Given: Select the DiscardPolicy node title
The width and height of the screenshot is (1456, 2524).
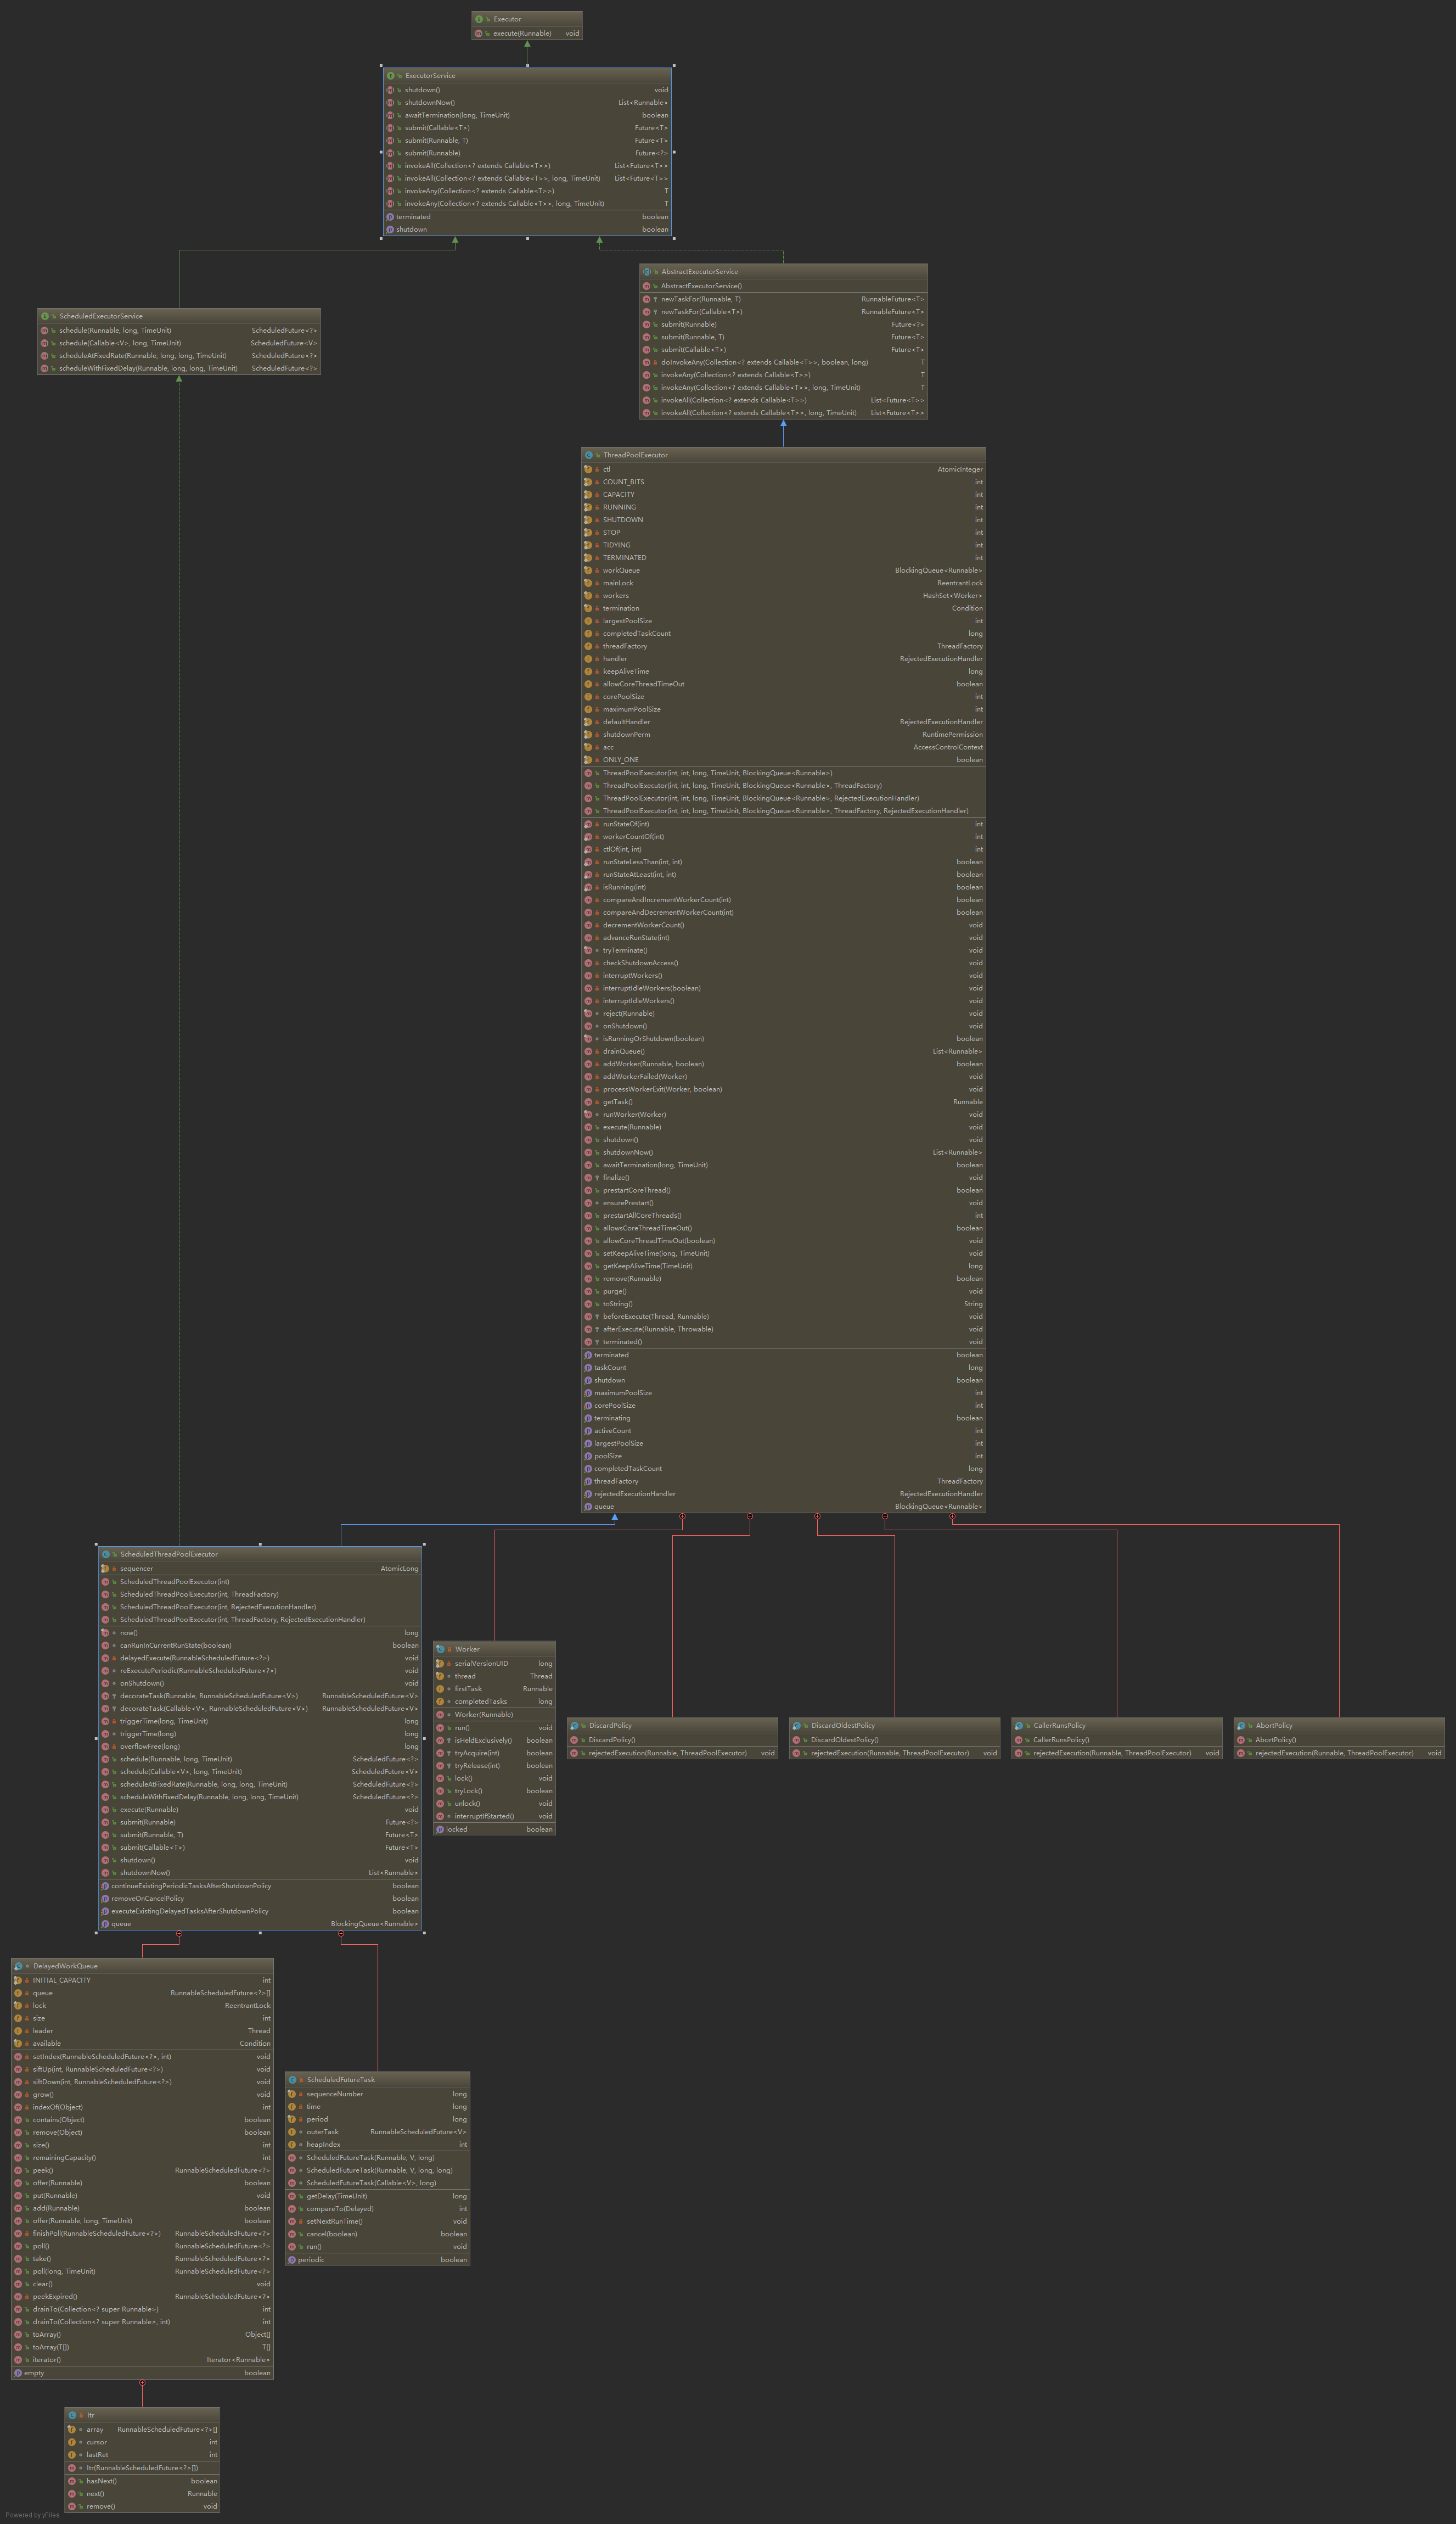Looking at the screenshot, I should pyautogui.click(x=610, y=1726).
